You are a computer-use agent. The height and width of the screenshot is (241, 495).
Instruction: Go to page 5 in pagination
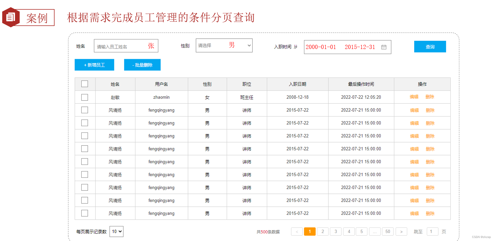(x=362, y=232)
